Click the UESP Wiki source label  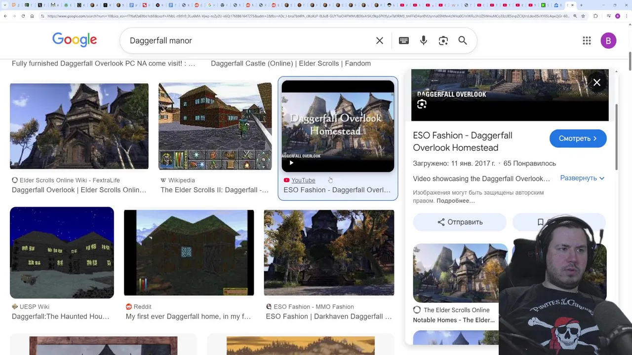point(31,307)
